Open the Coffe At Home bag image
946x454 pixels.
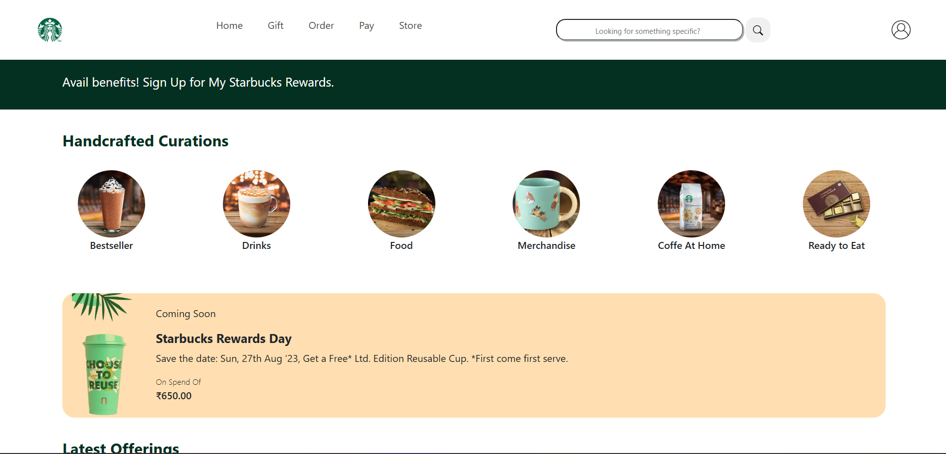click(691, 204)
